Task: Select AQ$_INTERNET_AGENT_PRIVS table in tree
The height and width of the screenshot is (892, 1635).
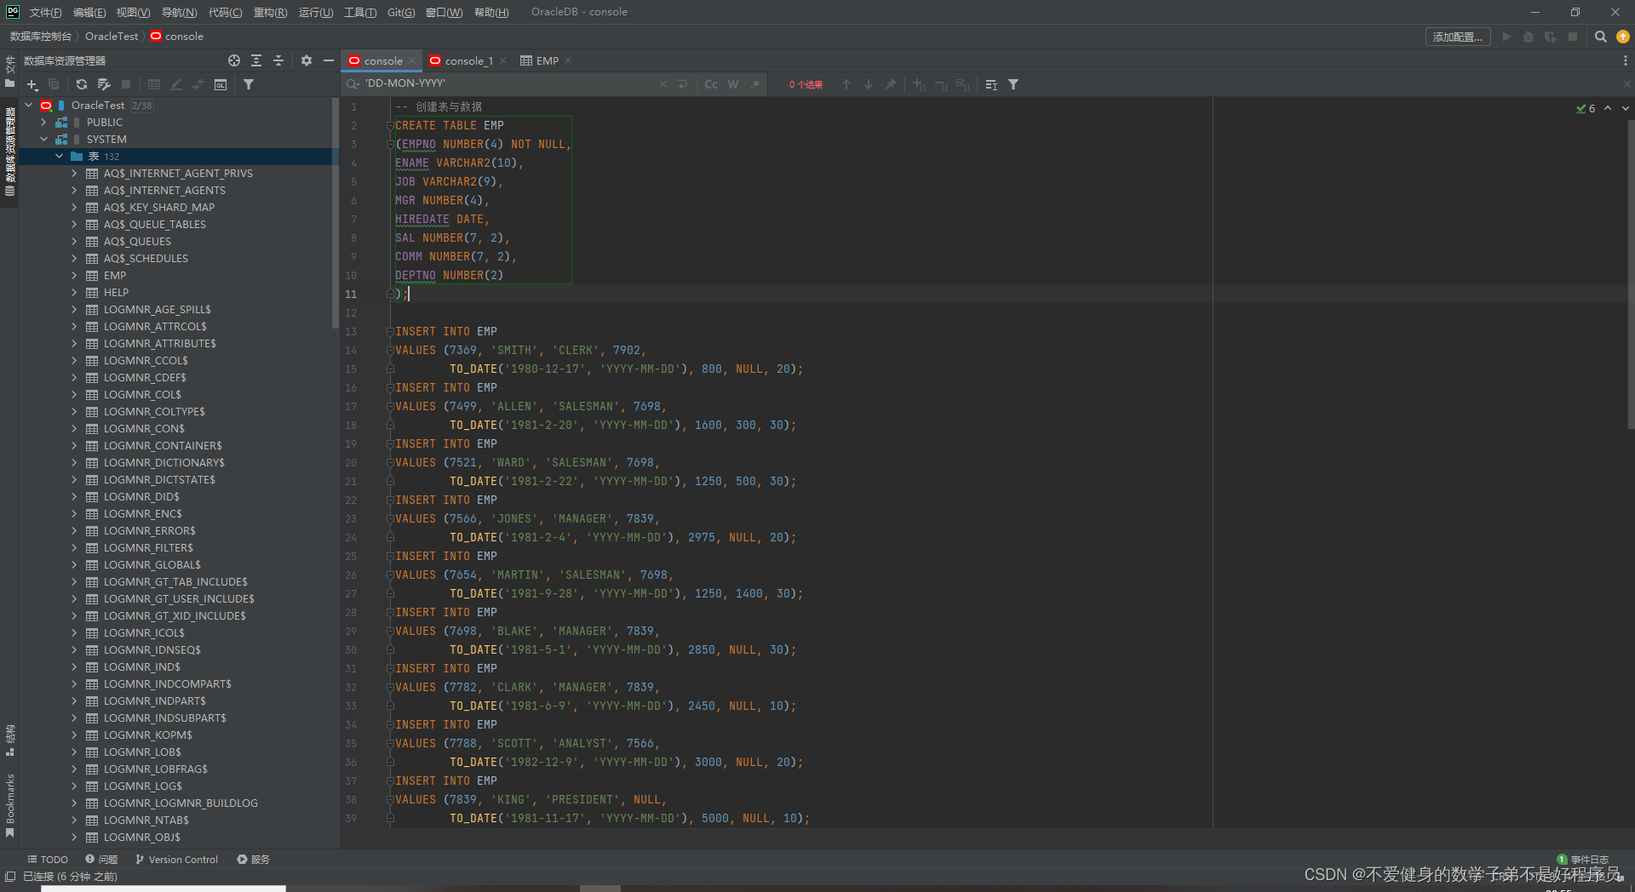Action: click(x=178, y=173)
